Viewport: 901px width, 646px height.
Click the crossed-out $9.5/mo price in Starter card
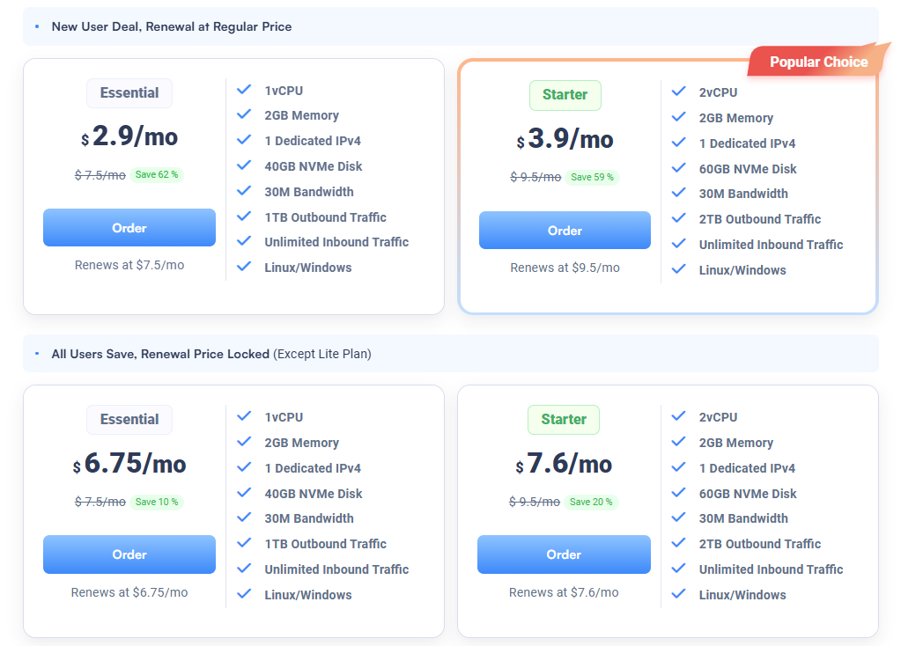pos(535,177)
